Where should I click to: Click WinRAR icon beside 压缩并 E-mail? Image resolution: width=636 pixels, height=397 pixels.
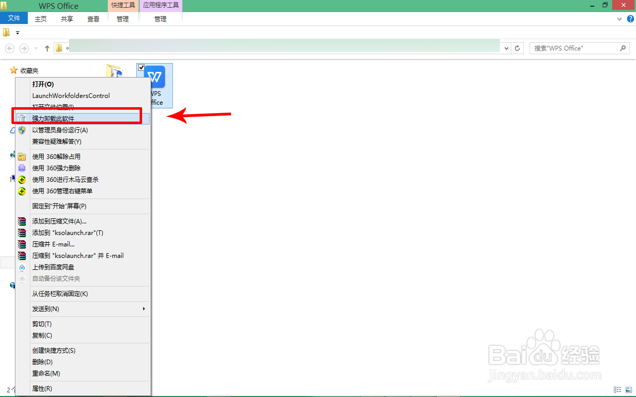click(22, 244)
